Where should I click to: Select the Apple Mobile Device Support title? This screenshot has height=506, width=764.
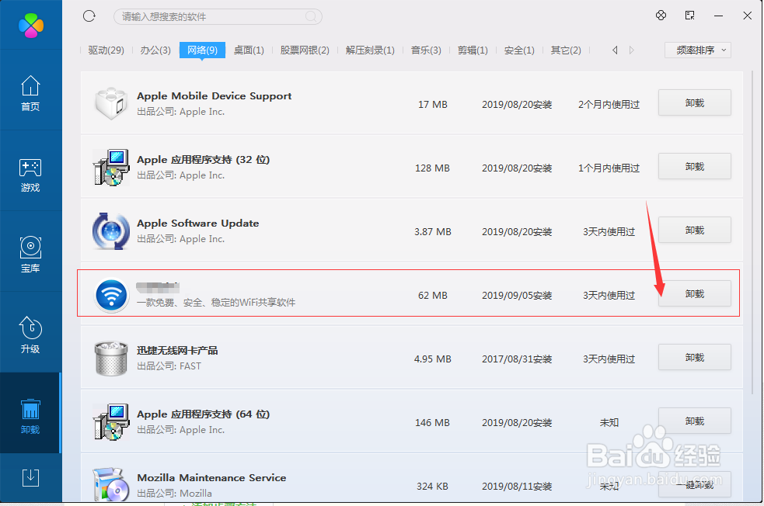pyautogui.click(x=214, y=96)
